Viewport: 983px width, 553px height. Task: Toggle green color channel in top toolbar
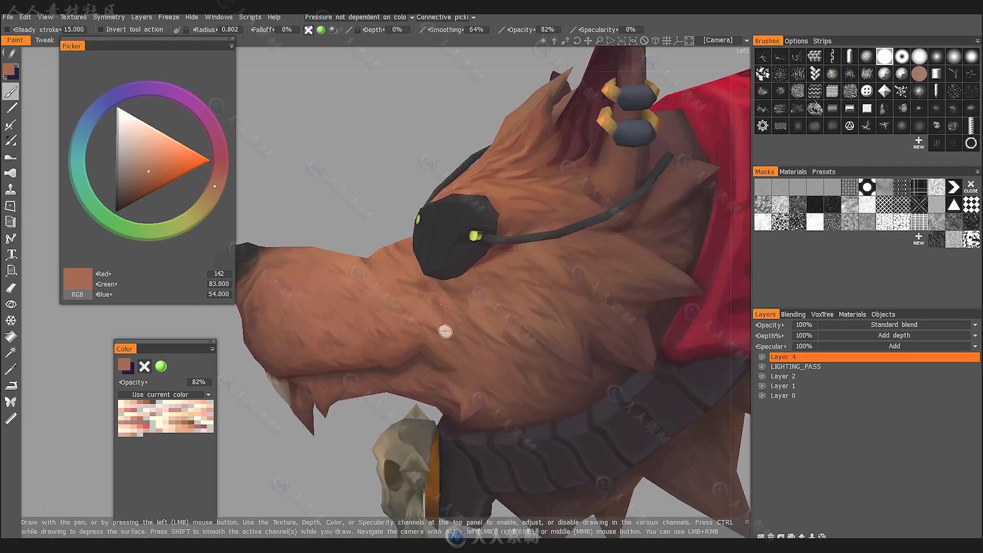[x=321, y=30]
